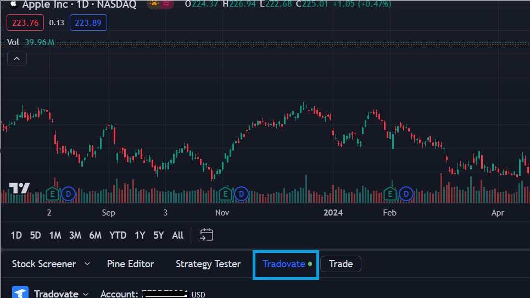Open the Pine Editor tab
The width and height of the screenshot is (530, 298).
[130, 264]
